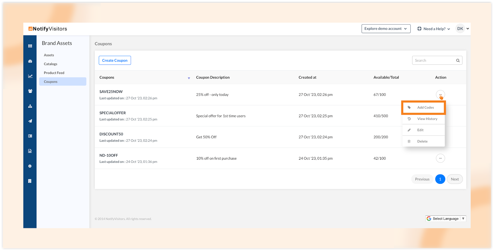The height and width of the screenshot is (251, 494).
Task: Open the Select Language dropdown
Action: [x=446, y=219]
